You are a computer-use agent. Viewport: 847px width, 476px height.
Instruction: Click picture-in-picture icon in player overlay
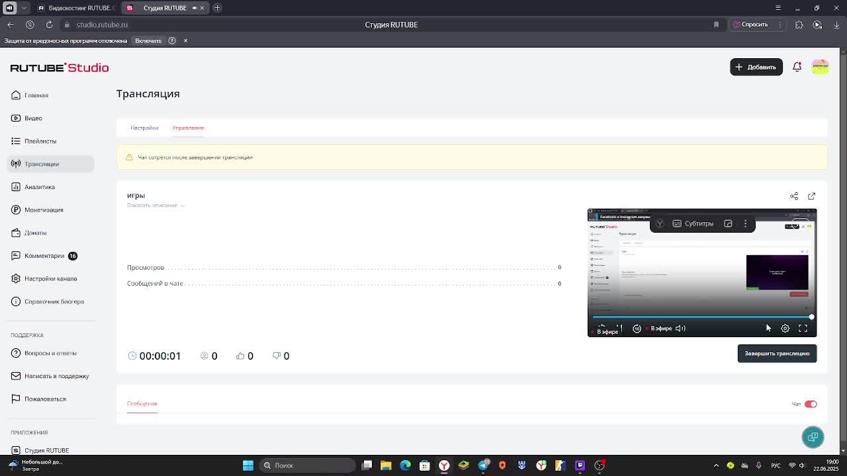pos(728,223)
